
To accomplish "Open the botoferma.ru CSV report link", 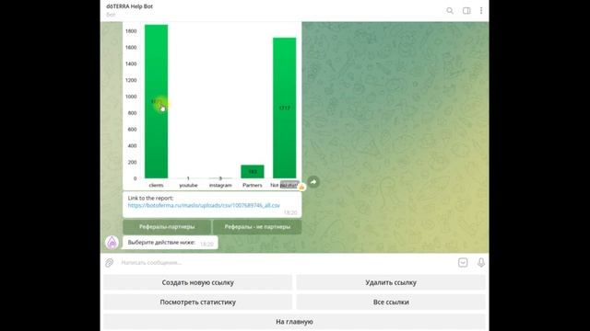I will tap(204, 205).
